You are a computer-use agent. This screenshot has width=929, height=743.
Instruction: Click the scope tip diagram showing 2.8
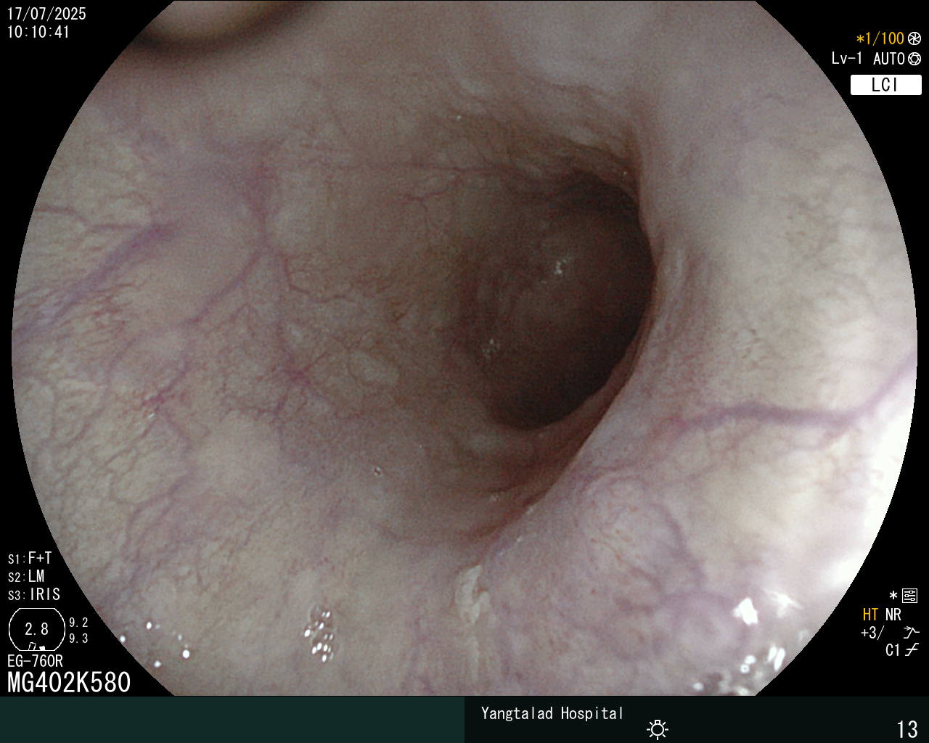tap(36, 629)
